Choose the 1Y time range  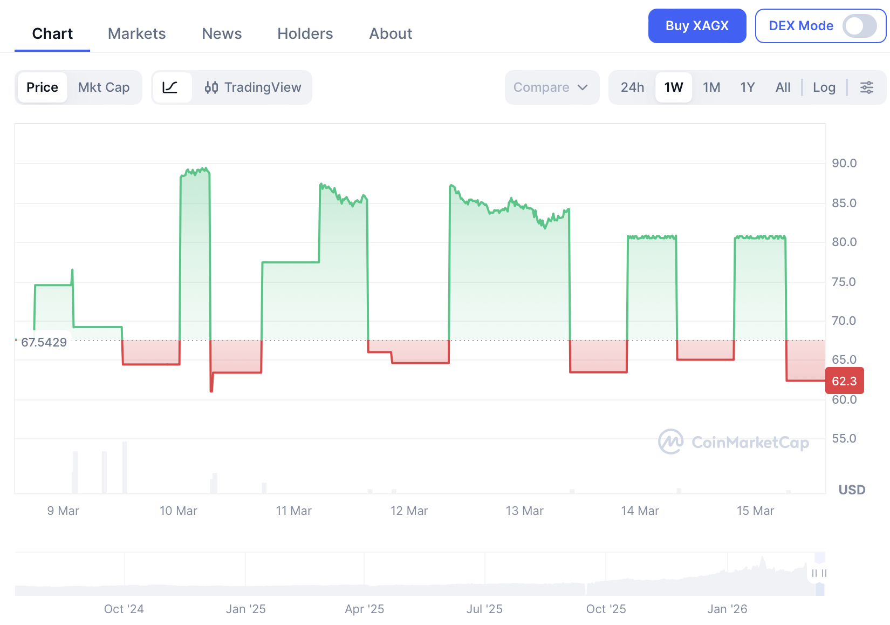tap(747, 87)
